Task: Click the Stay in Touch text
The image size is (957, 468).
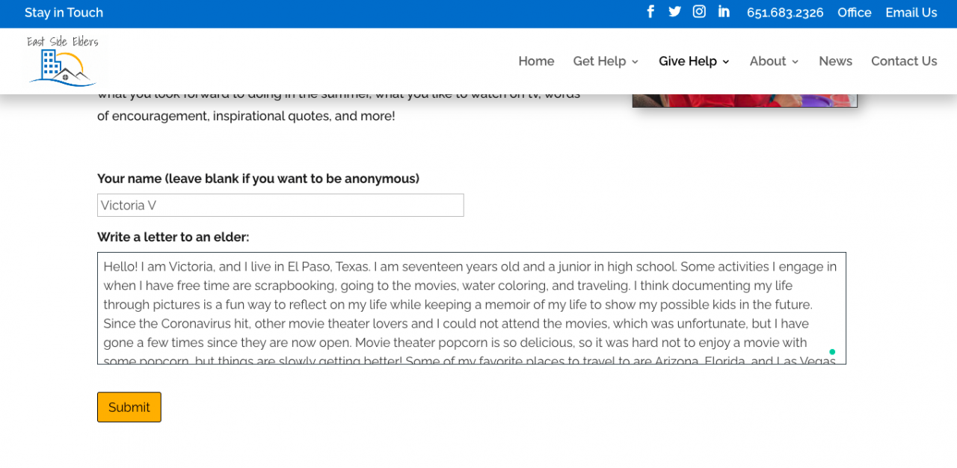Action: pyautogui.click(x=64, y=13)
